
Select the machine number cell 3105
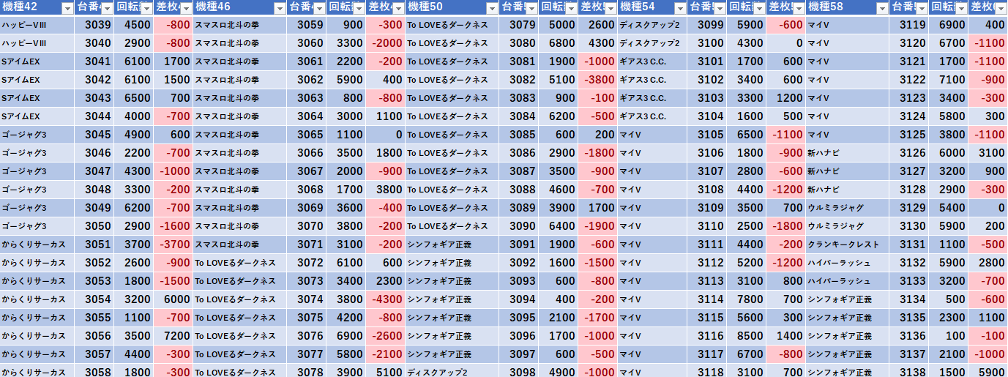pyautogui.click(x=707, y=135)
